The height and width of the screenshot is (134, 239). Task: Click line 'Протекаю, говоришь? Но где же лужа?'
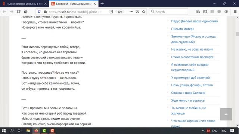[50, 73]
